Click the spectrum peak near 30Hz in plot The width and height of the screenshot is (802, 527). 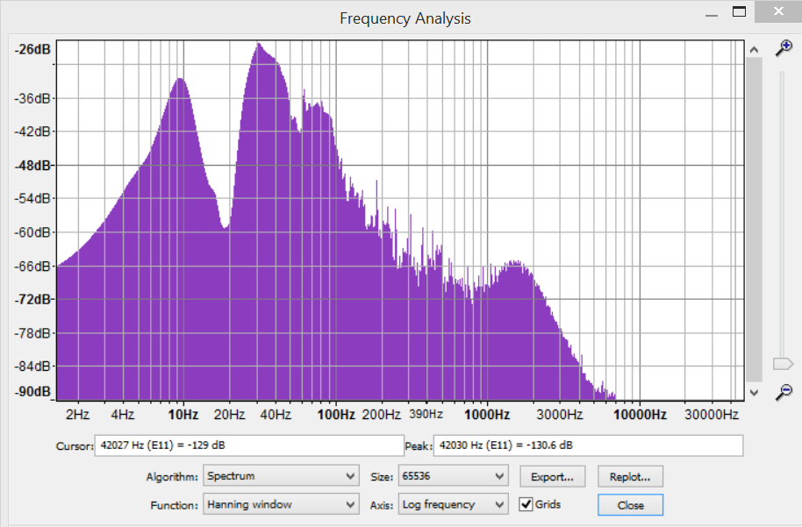259,45
